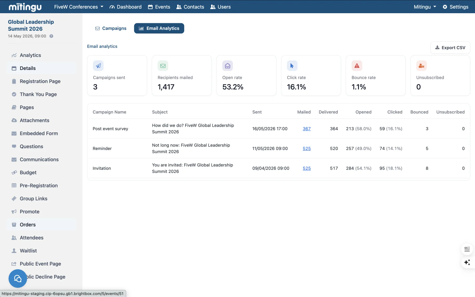Click the Recipients mailed envelope icon

[163, 66]
